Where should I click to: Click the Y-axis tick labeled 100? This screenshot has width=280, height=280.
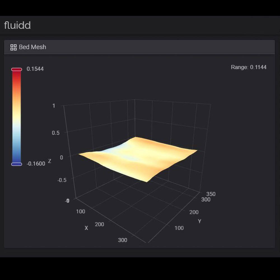179,228
